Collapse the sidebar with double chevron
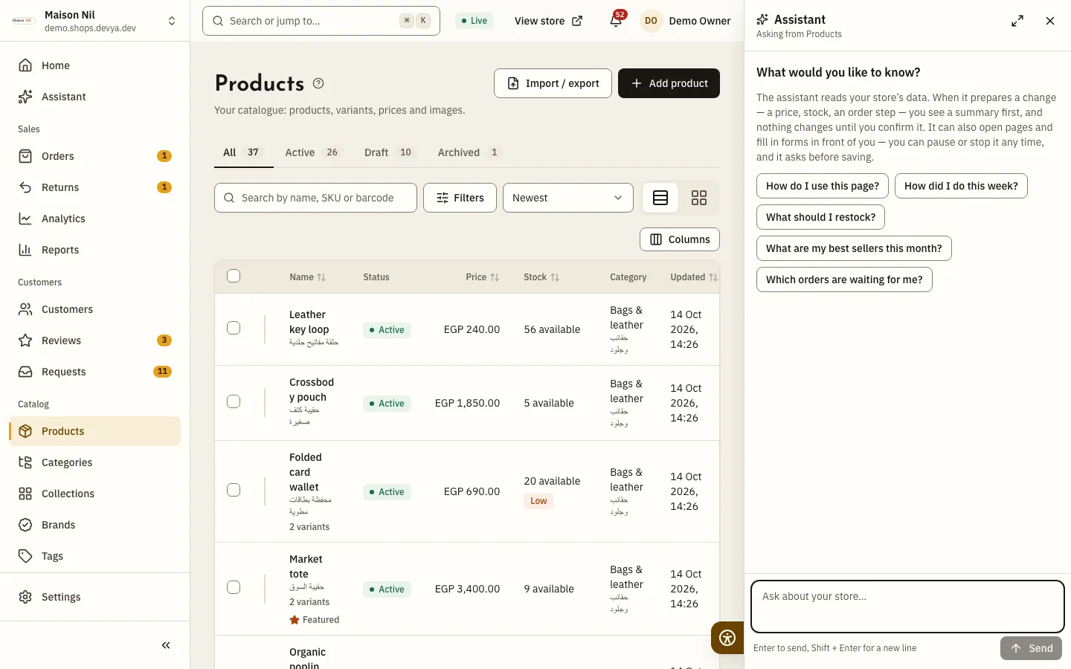Viewport: 1071px width, 669px height. tap(166, 645)
